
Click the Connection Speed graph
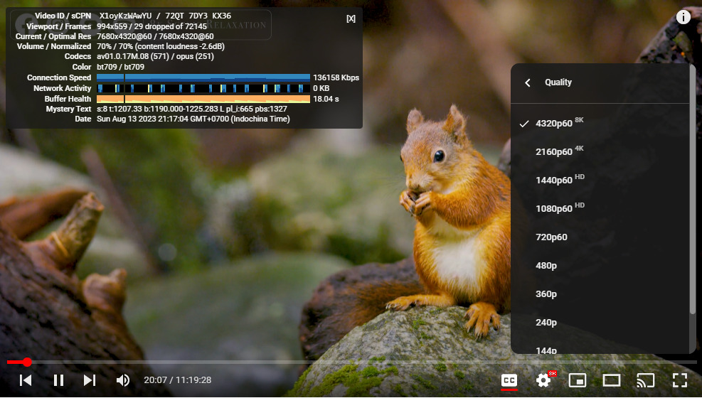(x=203, y=77)
